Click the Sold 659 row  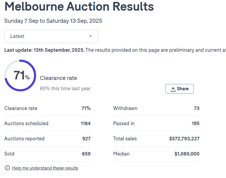(x=47, y=154)
